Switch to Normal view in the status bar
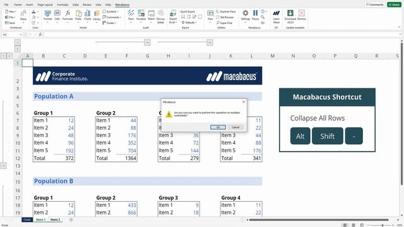This screenshot has height=227, width=404. 345,225
